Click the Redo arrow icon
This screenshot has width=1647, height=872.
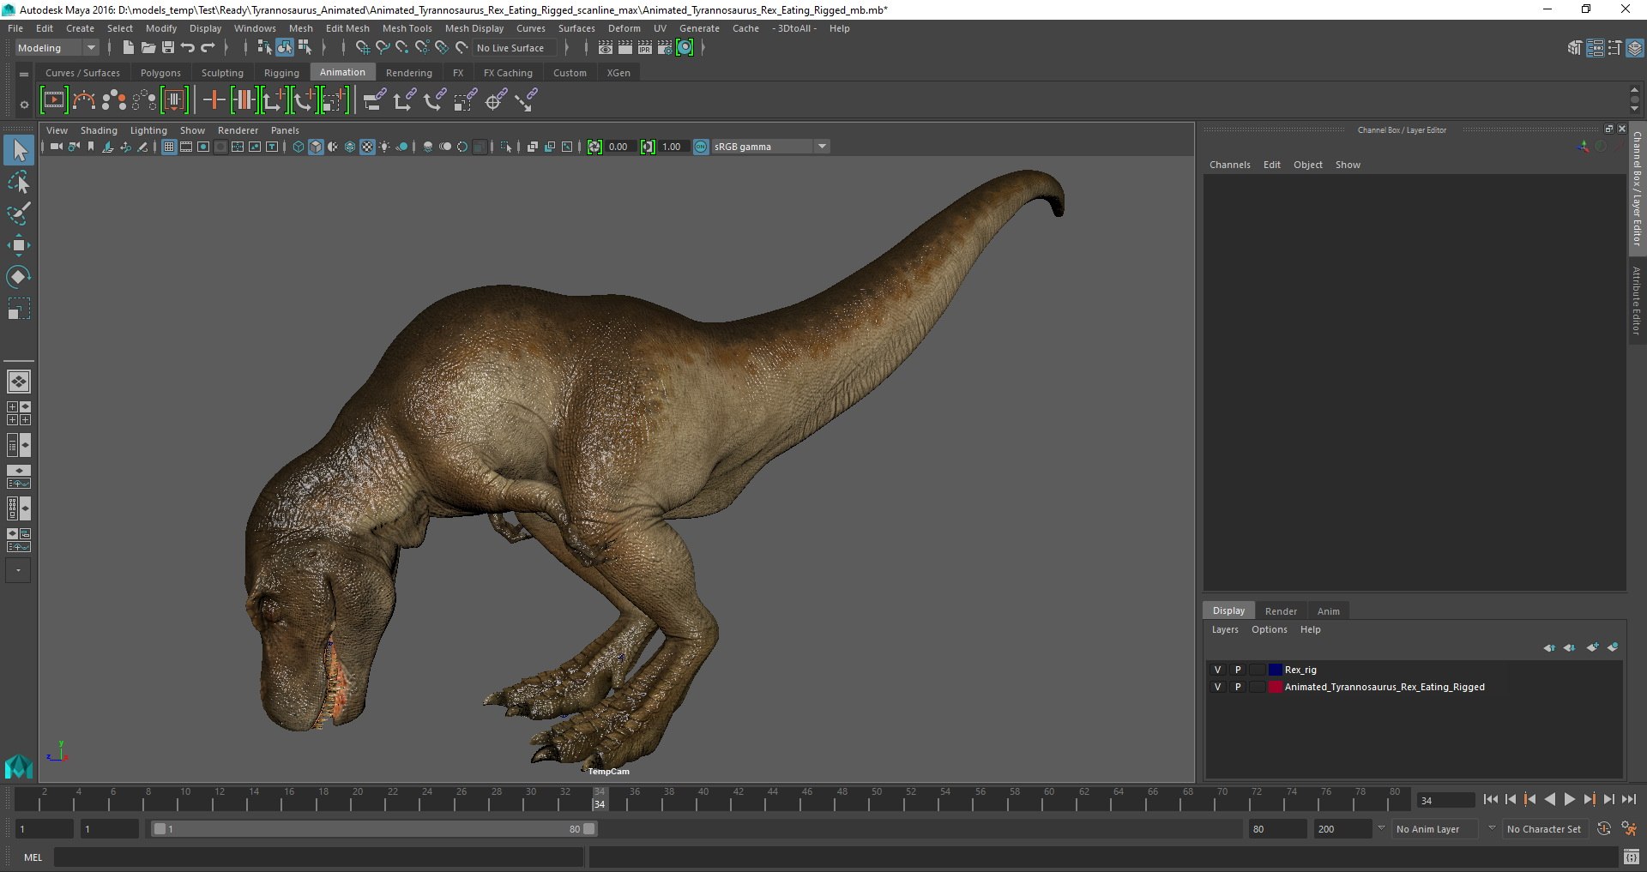point(208,48)
